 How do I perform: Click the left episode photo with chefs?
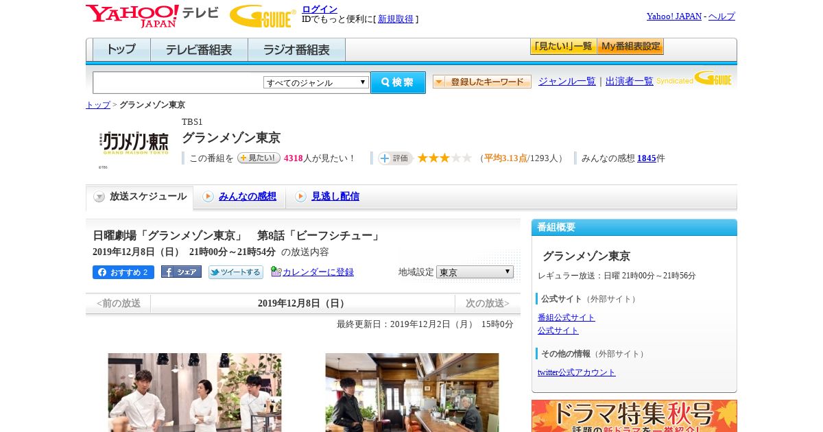pos(195,392)
